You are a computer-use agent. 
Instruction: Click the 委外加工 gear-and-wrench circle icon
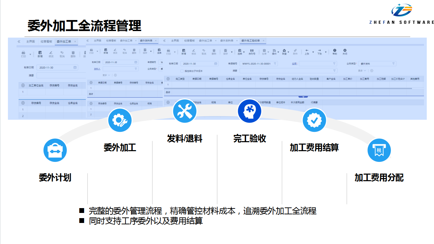pos(120,120)
